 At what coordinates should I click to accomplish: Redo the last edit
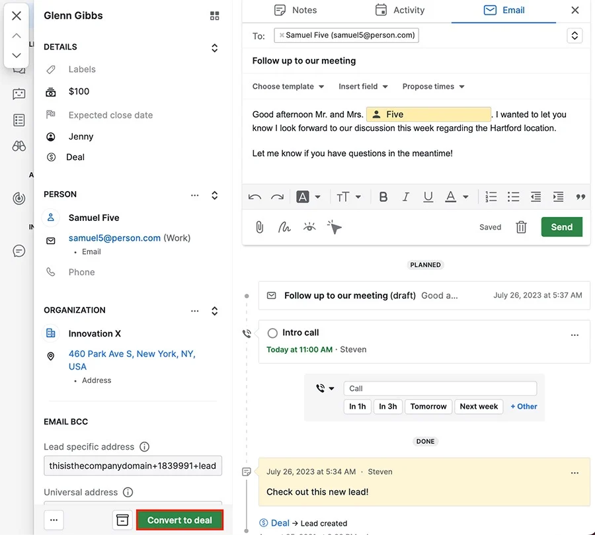pyautogui.click(x=278, y=196)
